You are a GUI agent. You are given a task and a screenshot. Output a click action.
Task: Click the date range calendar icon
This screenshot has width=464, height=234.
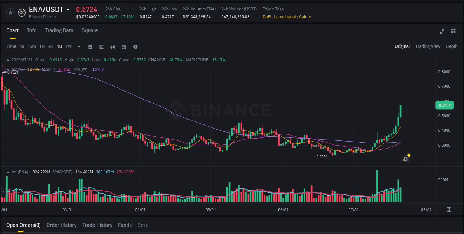point(90,47)
